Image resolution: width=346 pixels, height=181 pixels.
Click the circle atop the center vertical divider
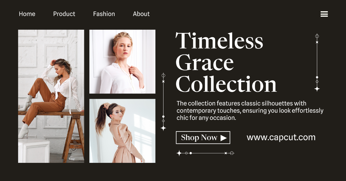(163, 75)
